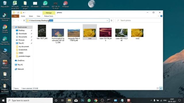Open my document folder in sidebar

coord(24,46)
